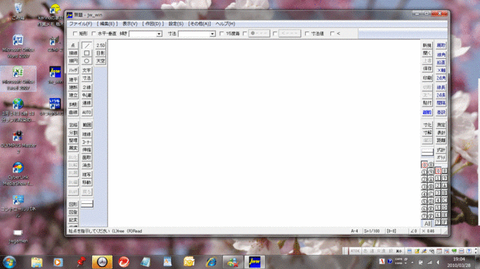480x269 pixels.
Task: Expand the 傾き angle dropdown
Action: pos(159,34)
